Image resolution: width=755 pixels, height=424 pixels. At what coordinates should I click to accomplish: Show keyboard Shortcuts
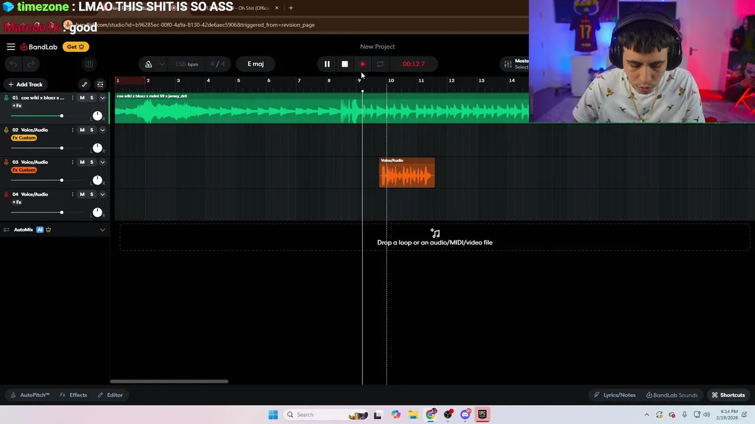(728, 395)
